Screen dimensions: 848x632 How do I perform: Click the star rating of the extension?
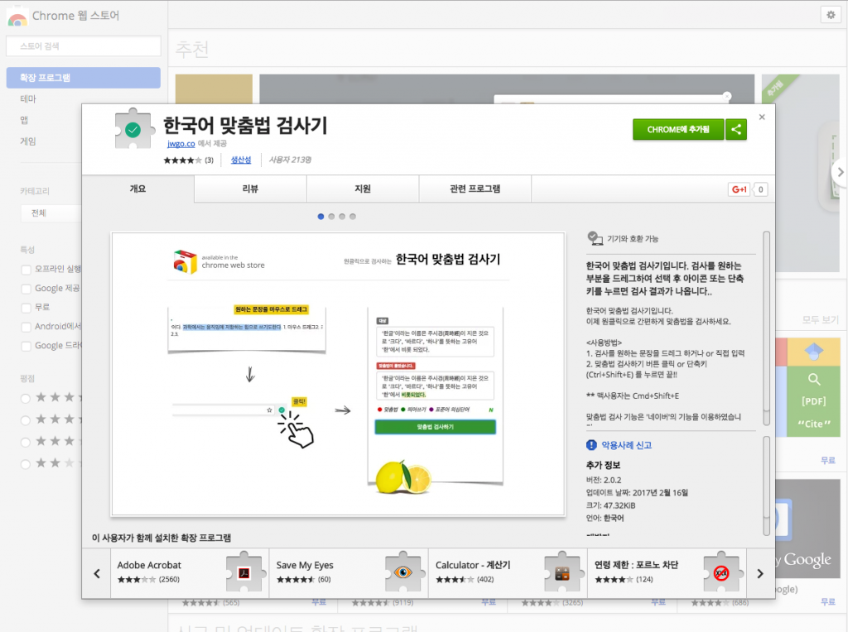pos(183,160)
